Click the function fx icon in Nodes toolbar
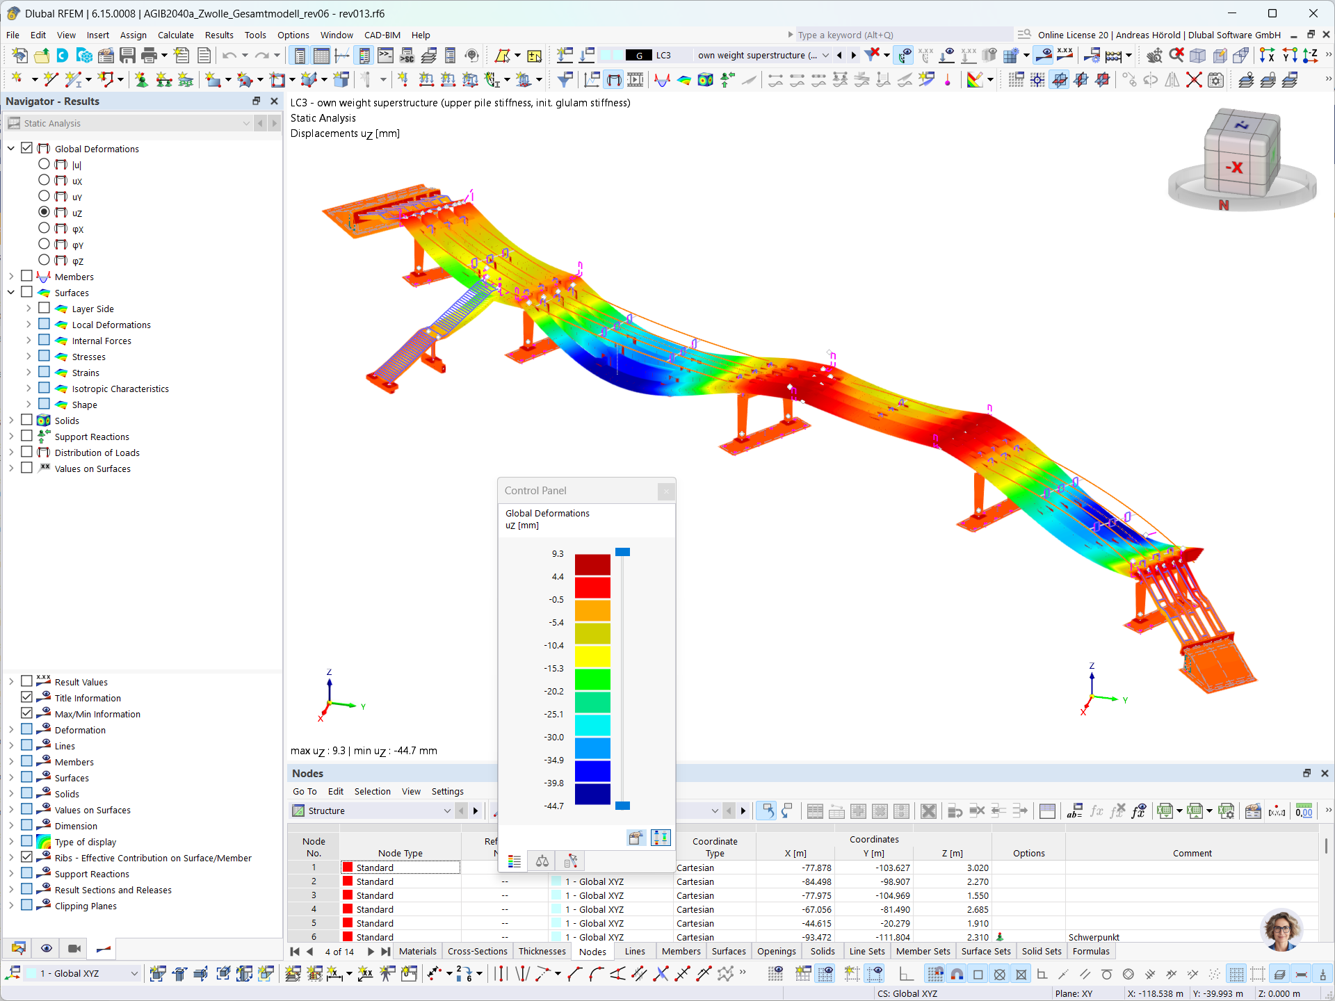 click(x=1097, y=811)
